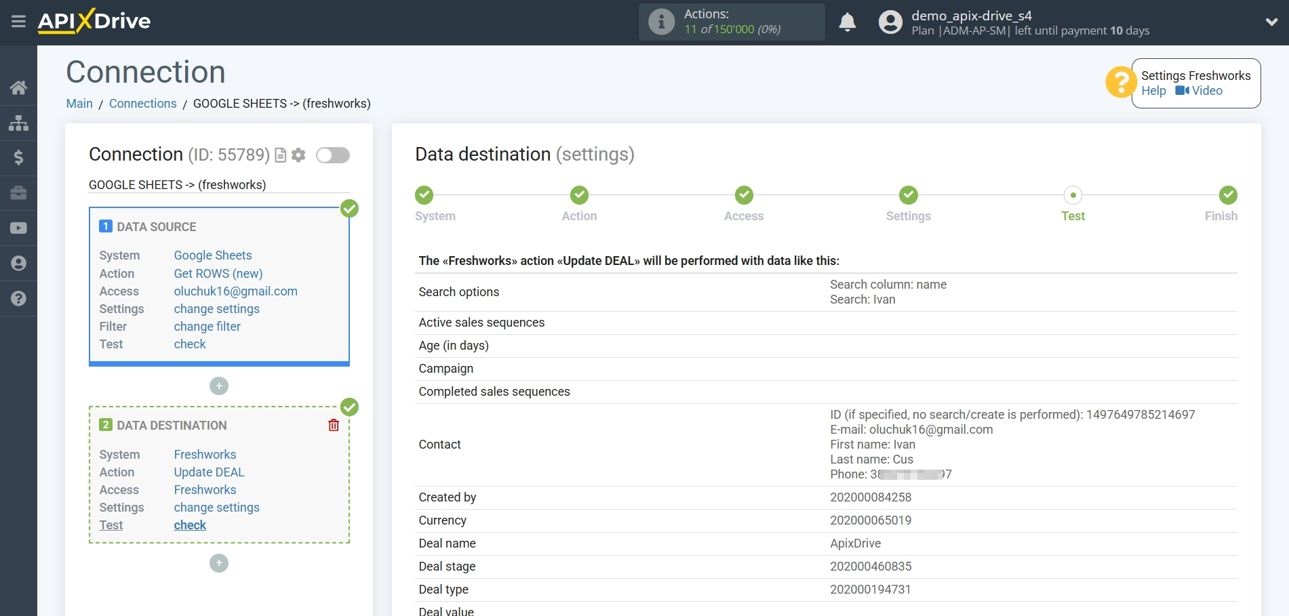
Task: Select the Deal name value ApixDrive
Action: coord(856,543)
